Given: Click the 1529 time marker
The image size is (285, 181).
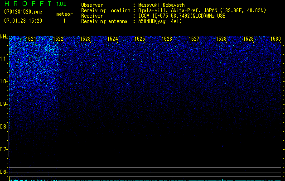Looking at the screenshot, I should pos(248,39).
